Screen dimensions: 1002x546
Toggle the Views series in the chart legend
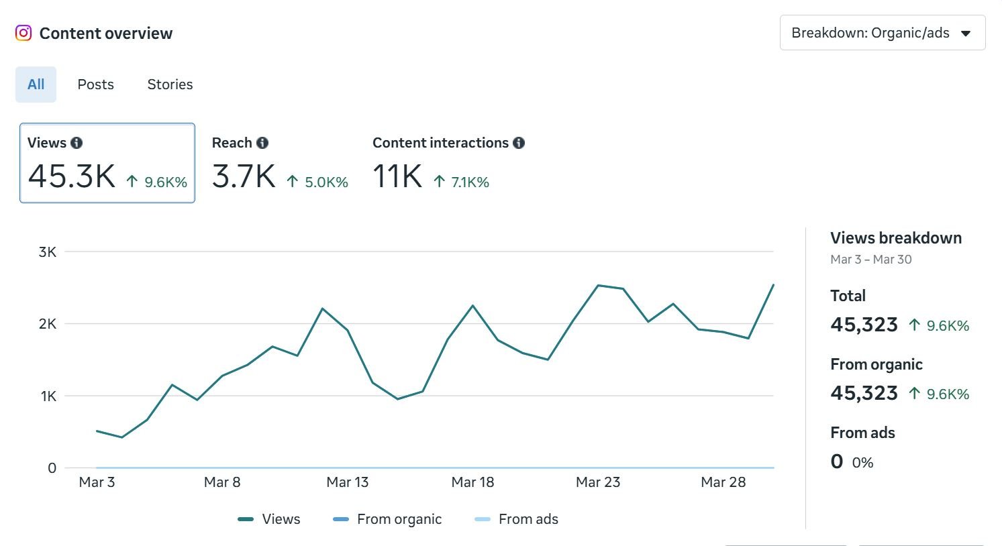click(x=268, y=518)
